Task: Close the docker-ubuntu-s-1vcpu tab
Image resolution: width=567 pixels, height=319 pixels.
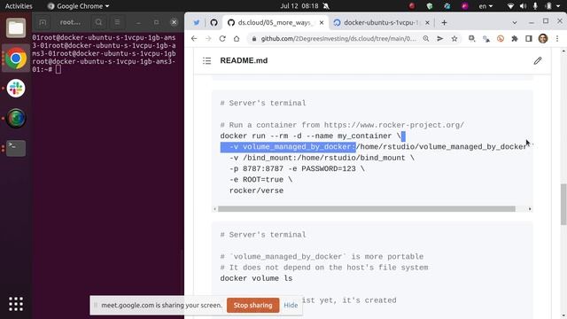Action: point(427,22)
